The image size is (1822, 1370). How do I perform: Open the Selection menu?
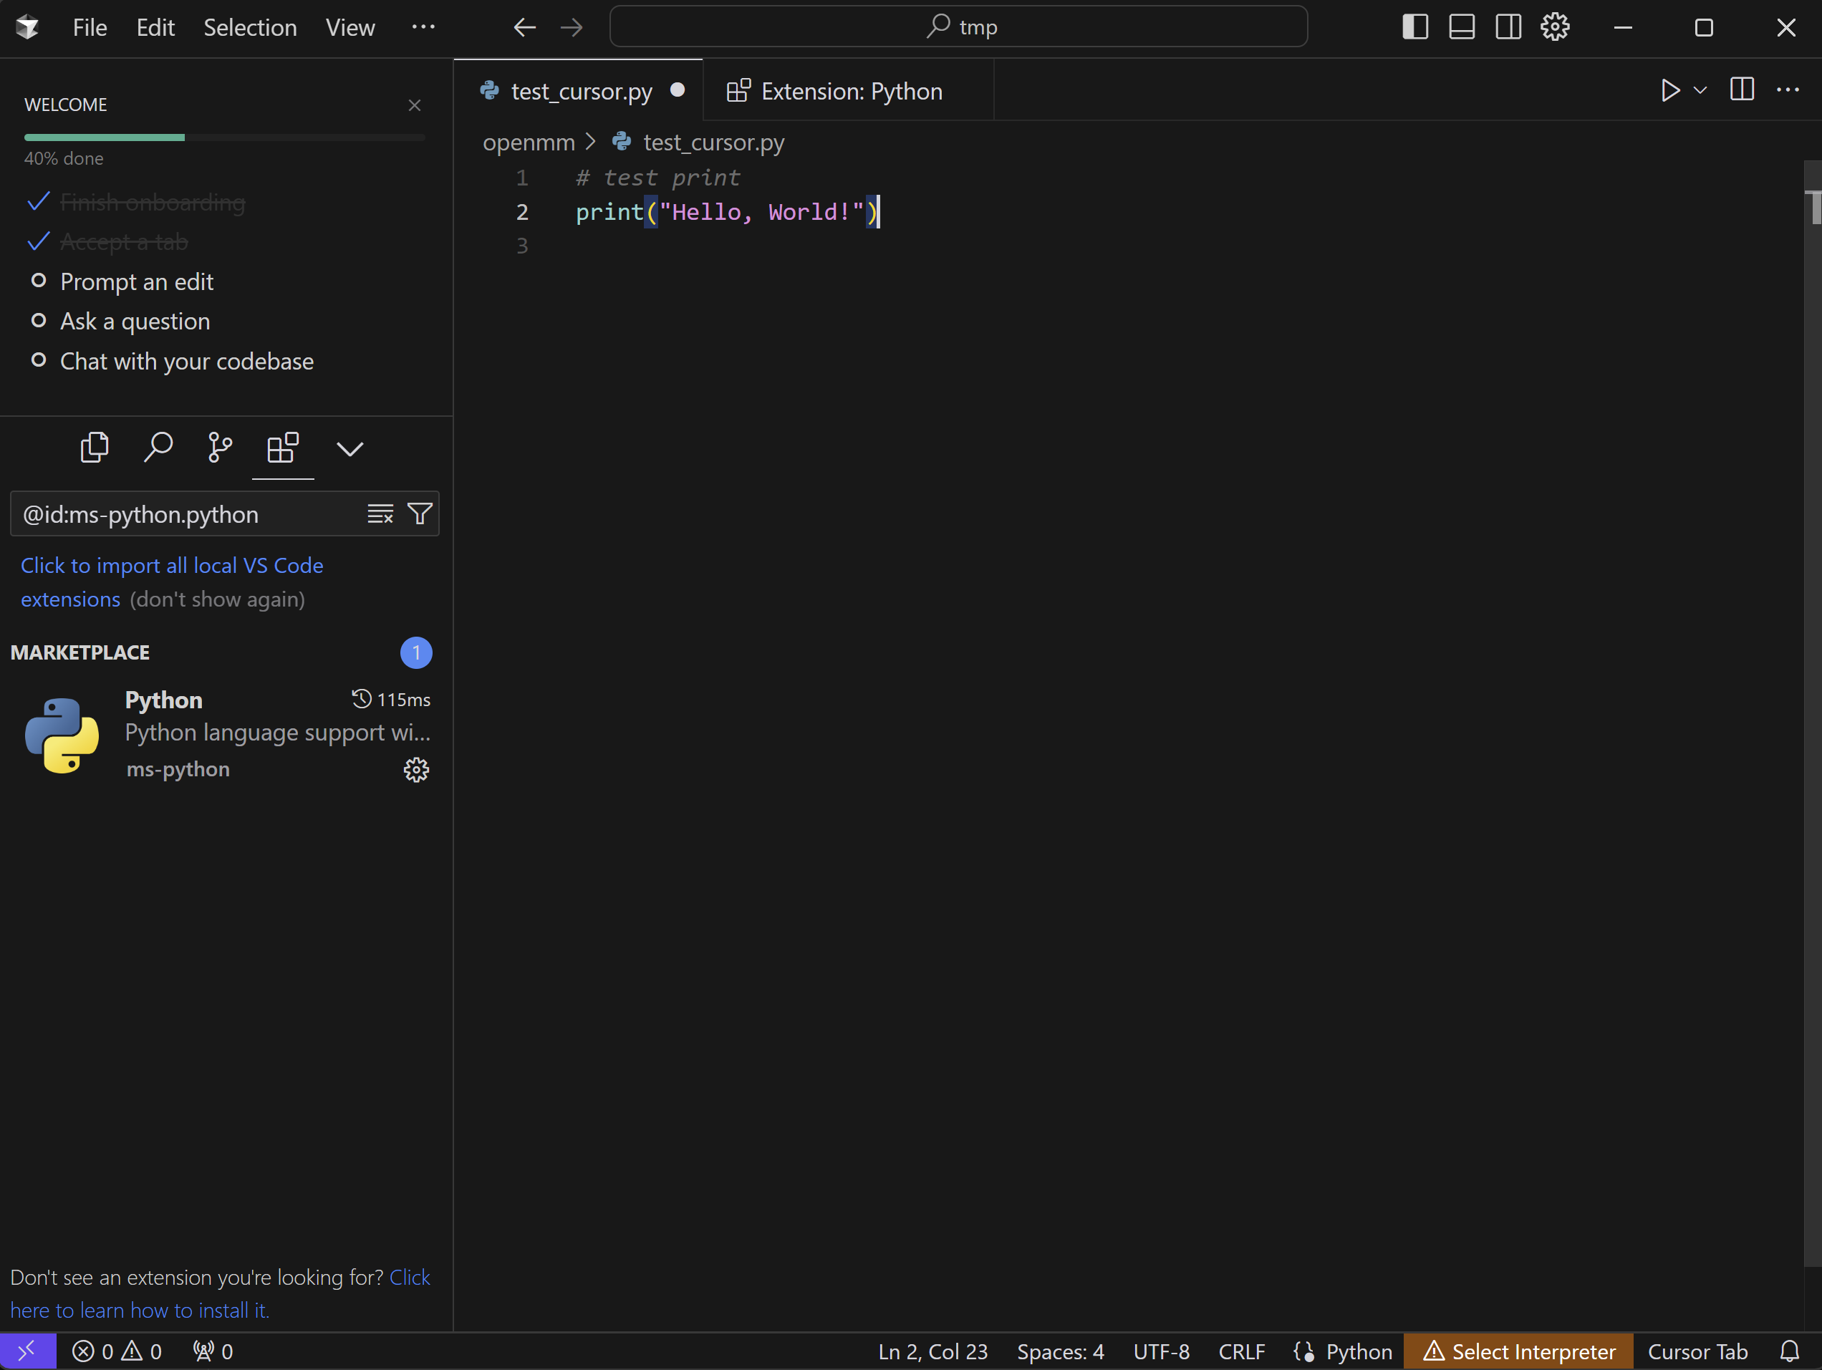pyautogui.click(x=249, y=27)
